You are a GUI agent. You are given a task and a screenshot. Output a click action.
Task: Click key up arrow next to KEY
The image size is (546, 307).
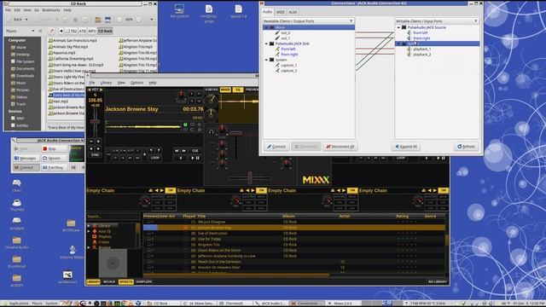pos(102,90)
